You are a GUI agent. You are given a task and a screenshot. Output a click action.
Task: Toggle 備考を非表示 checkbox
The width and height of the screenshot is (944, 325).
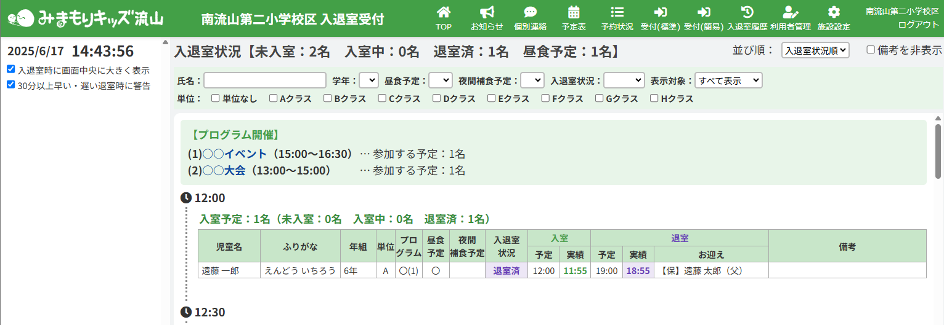871,50
